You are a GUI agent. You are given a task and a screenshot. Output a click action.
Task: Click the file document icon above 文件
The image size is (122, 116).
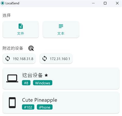tap(21, 26)
